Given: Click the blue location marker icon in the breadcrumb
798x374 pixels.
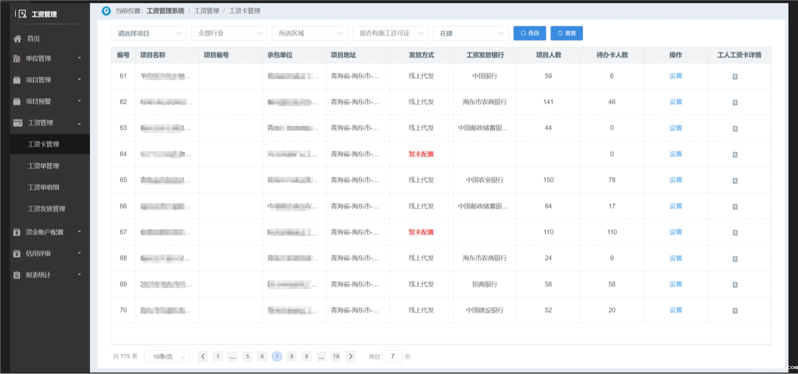Looking at the screenshot, I should pyautogui.click(x=106, y=11).
